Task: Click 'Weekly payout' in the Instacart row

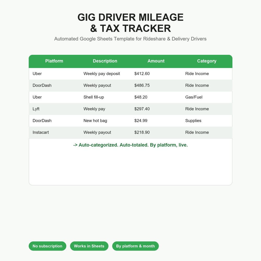Action: 97,133
